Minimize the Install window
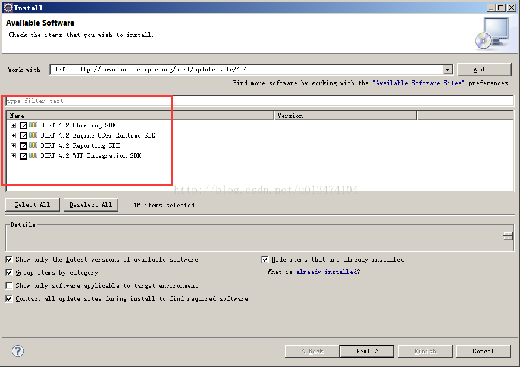 pos(491,7)
